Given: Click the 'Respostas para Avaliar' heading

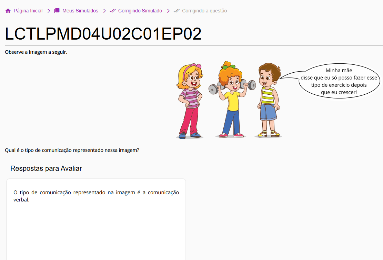Looking at the screenshot, I should pyautogui.click(x=46, y=168).
